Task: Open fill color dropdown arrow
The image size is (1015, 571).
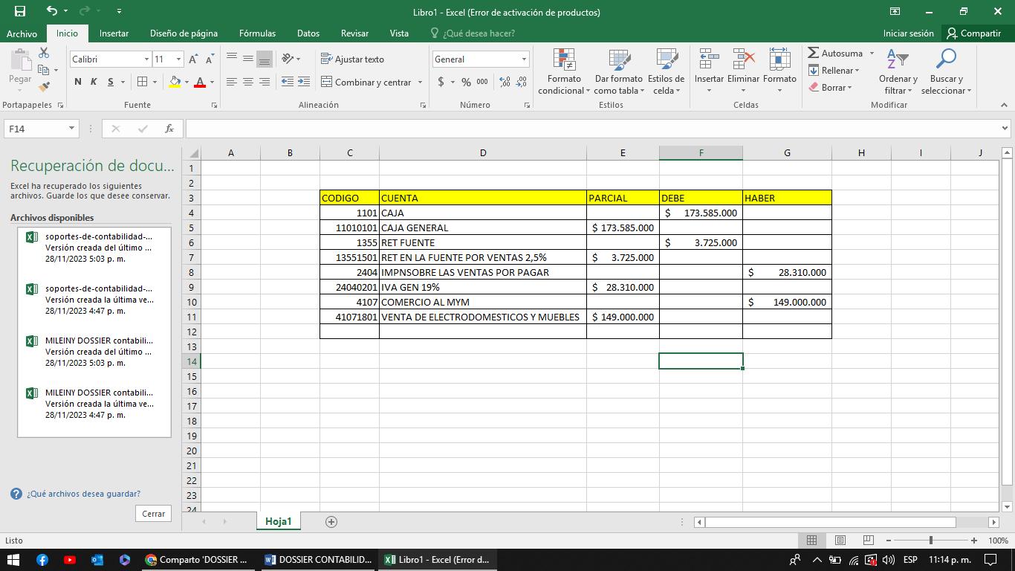Action: [187, 82]
